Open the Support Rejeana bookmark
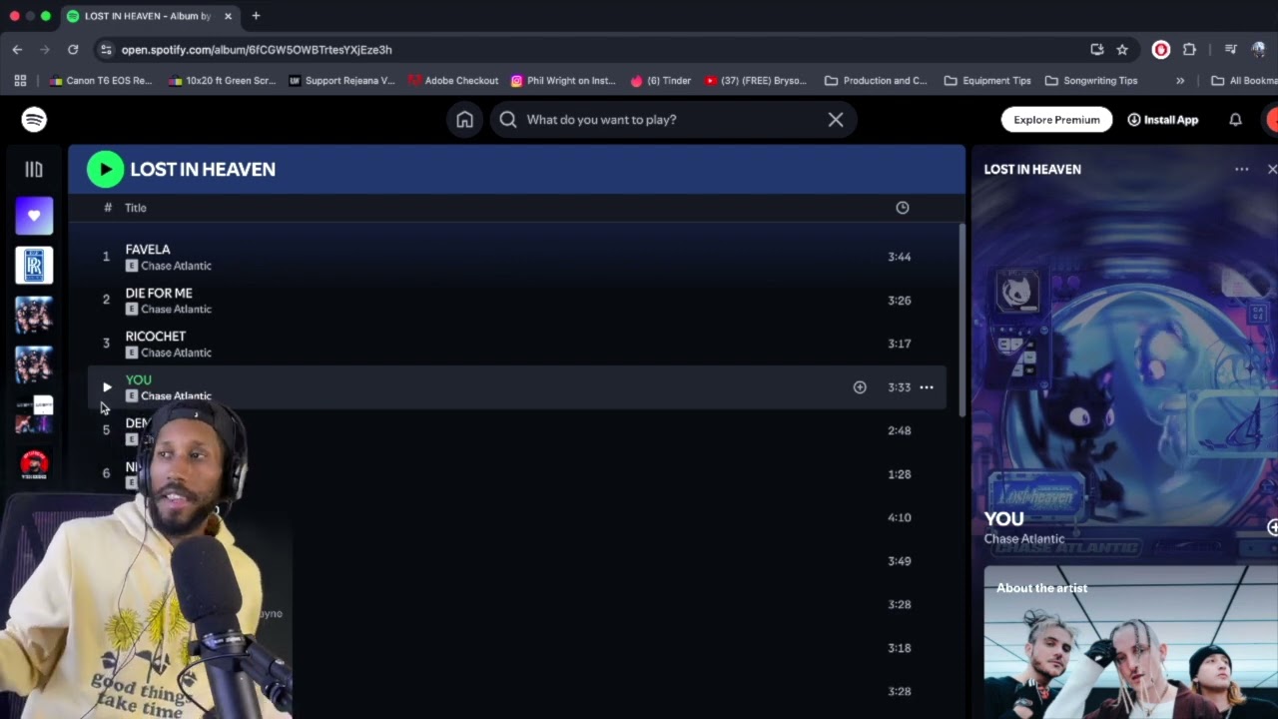Screen dimensions: 1278x719 [341, 81]
